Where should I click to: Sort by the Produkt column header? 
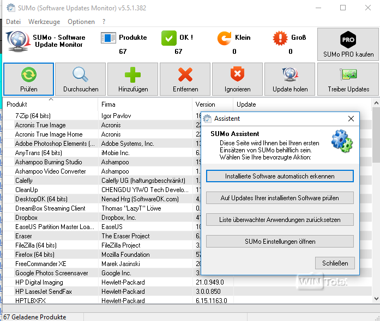(50, 104)
